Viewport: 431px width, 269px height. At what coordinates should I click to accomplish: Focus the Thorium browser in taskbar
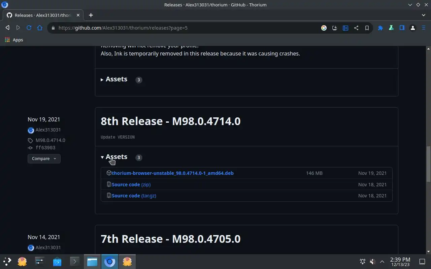point(110,261)
